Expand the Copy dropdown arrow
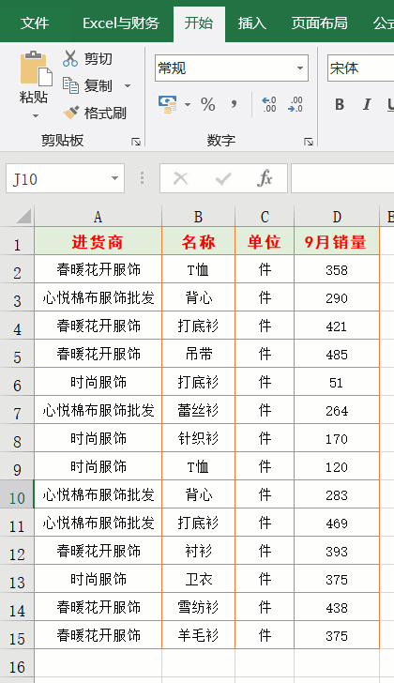 point(128,85)
